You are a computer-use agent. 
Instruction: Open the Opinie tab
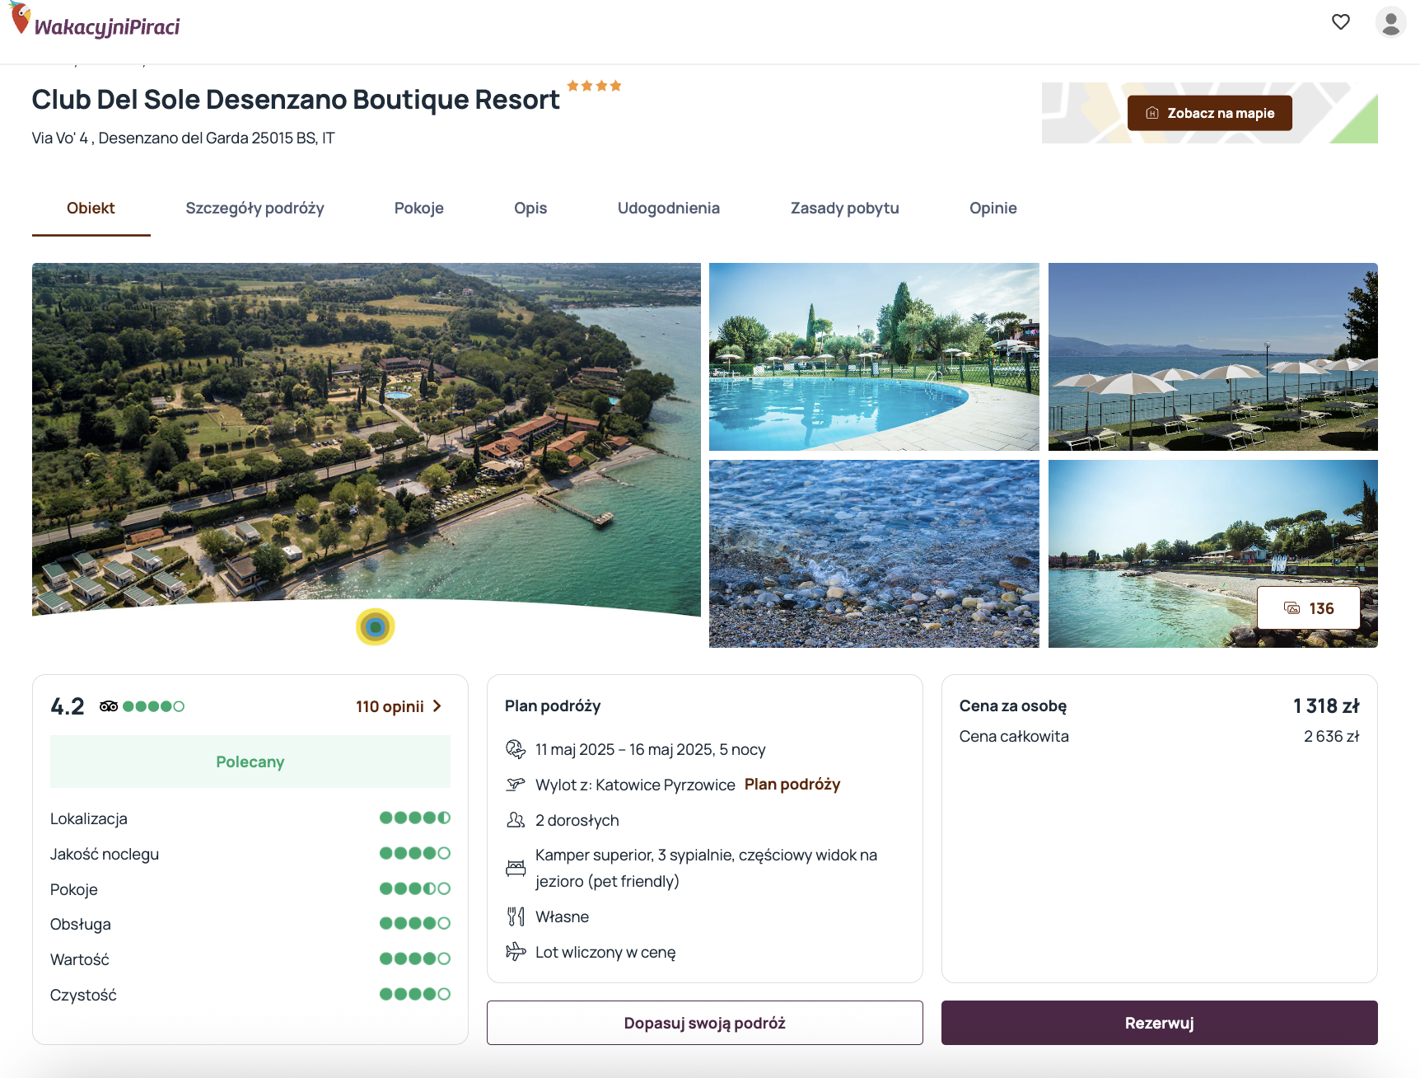993,209
